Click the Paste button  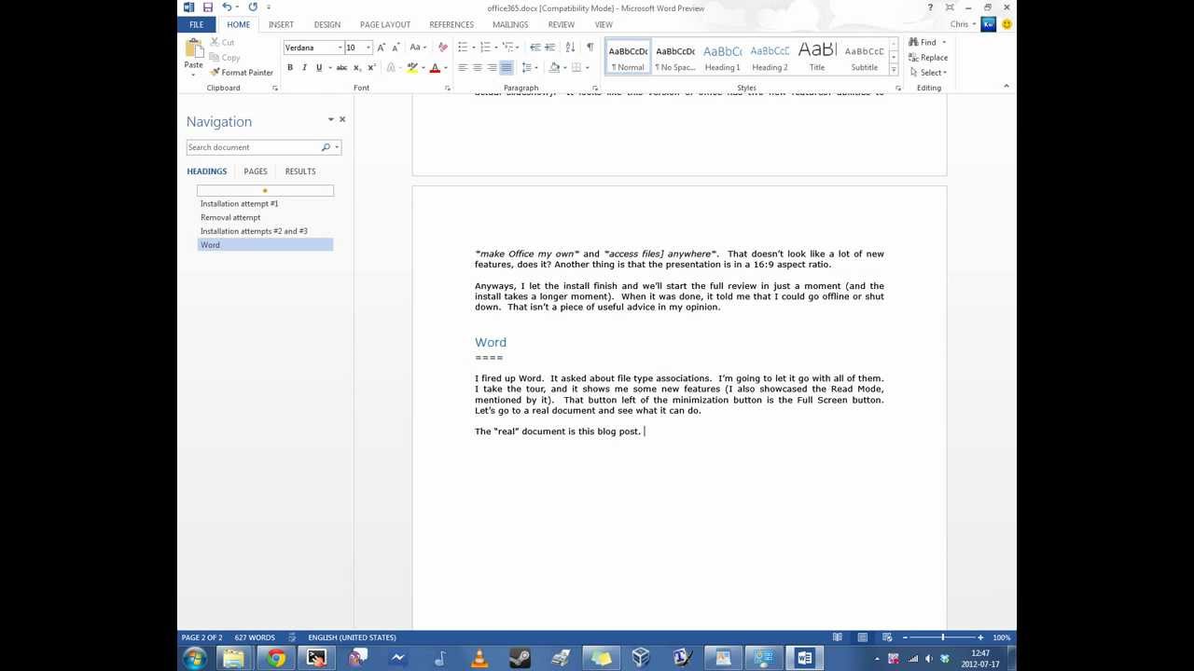[193, 56]
